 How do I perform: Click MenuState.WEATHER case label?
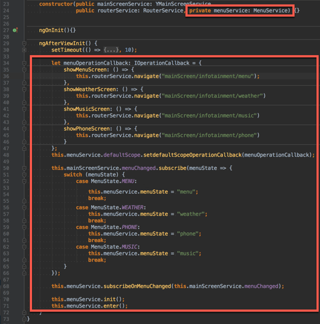117,207
